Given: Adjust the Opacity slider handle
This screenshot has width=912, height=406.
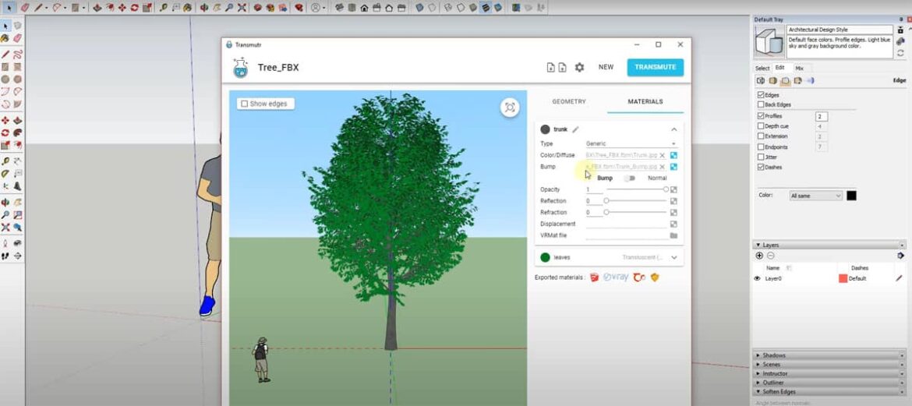Looking at the screenshot, I should [666, 189].
